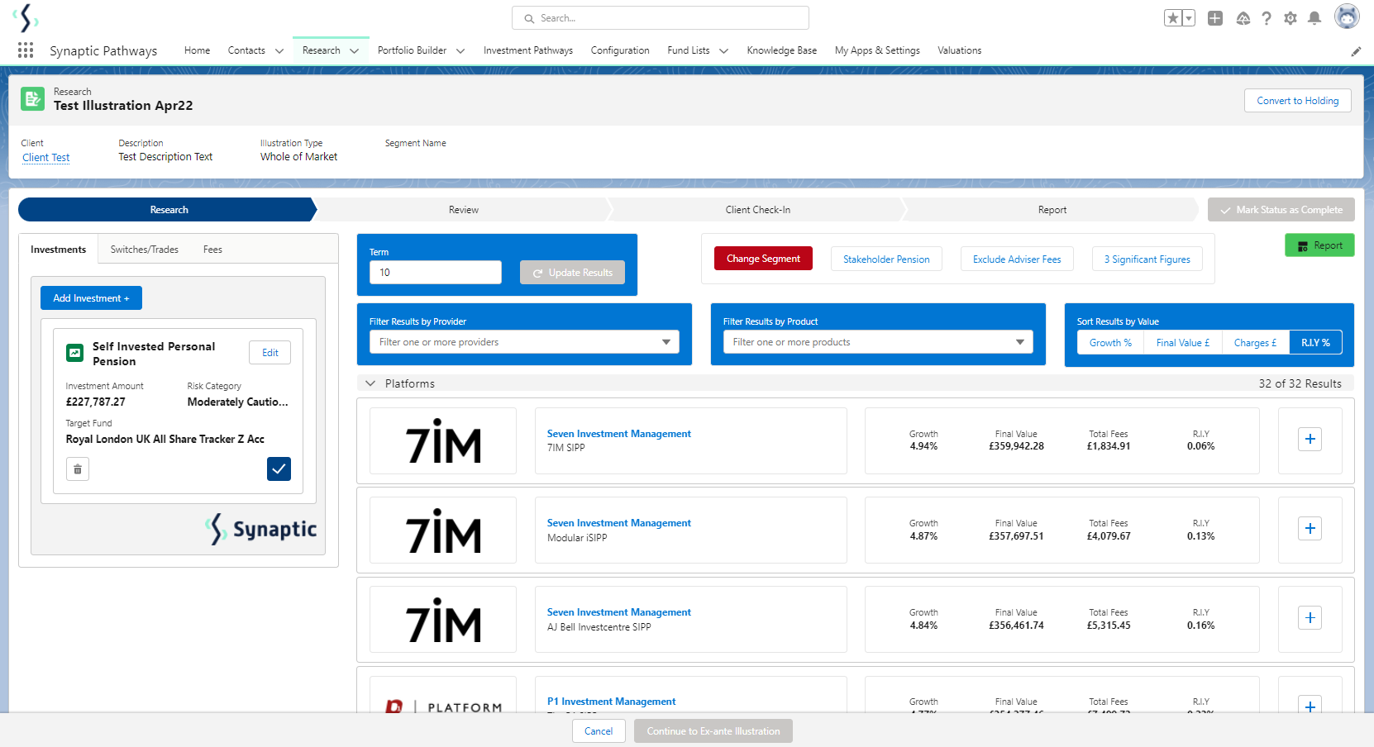Click the Term input field
This screenshot has height=747, width=1374.
436,273
